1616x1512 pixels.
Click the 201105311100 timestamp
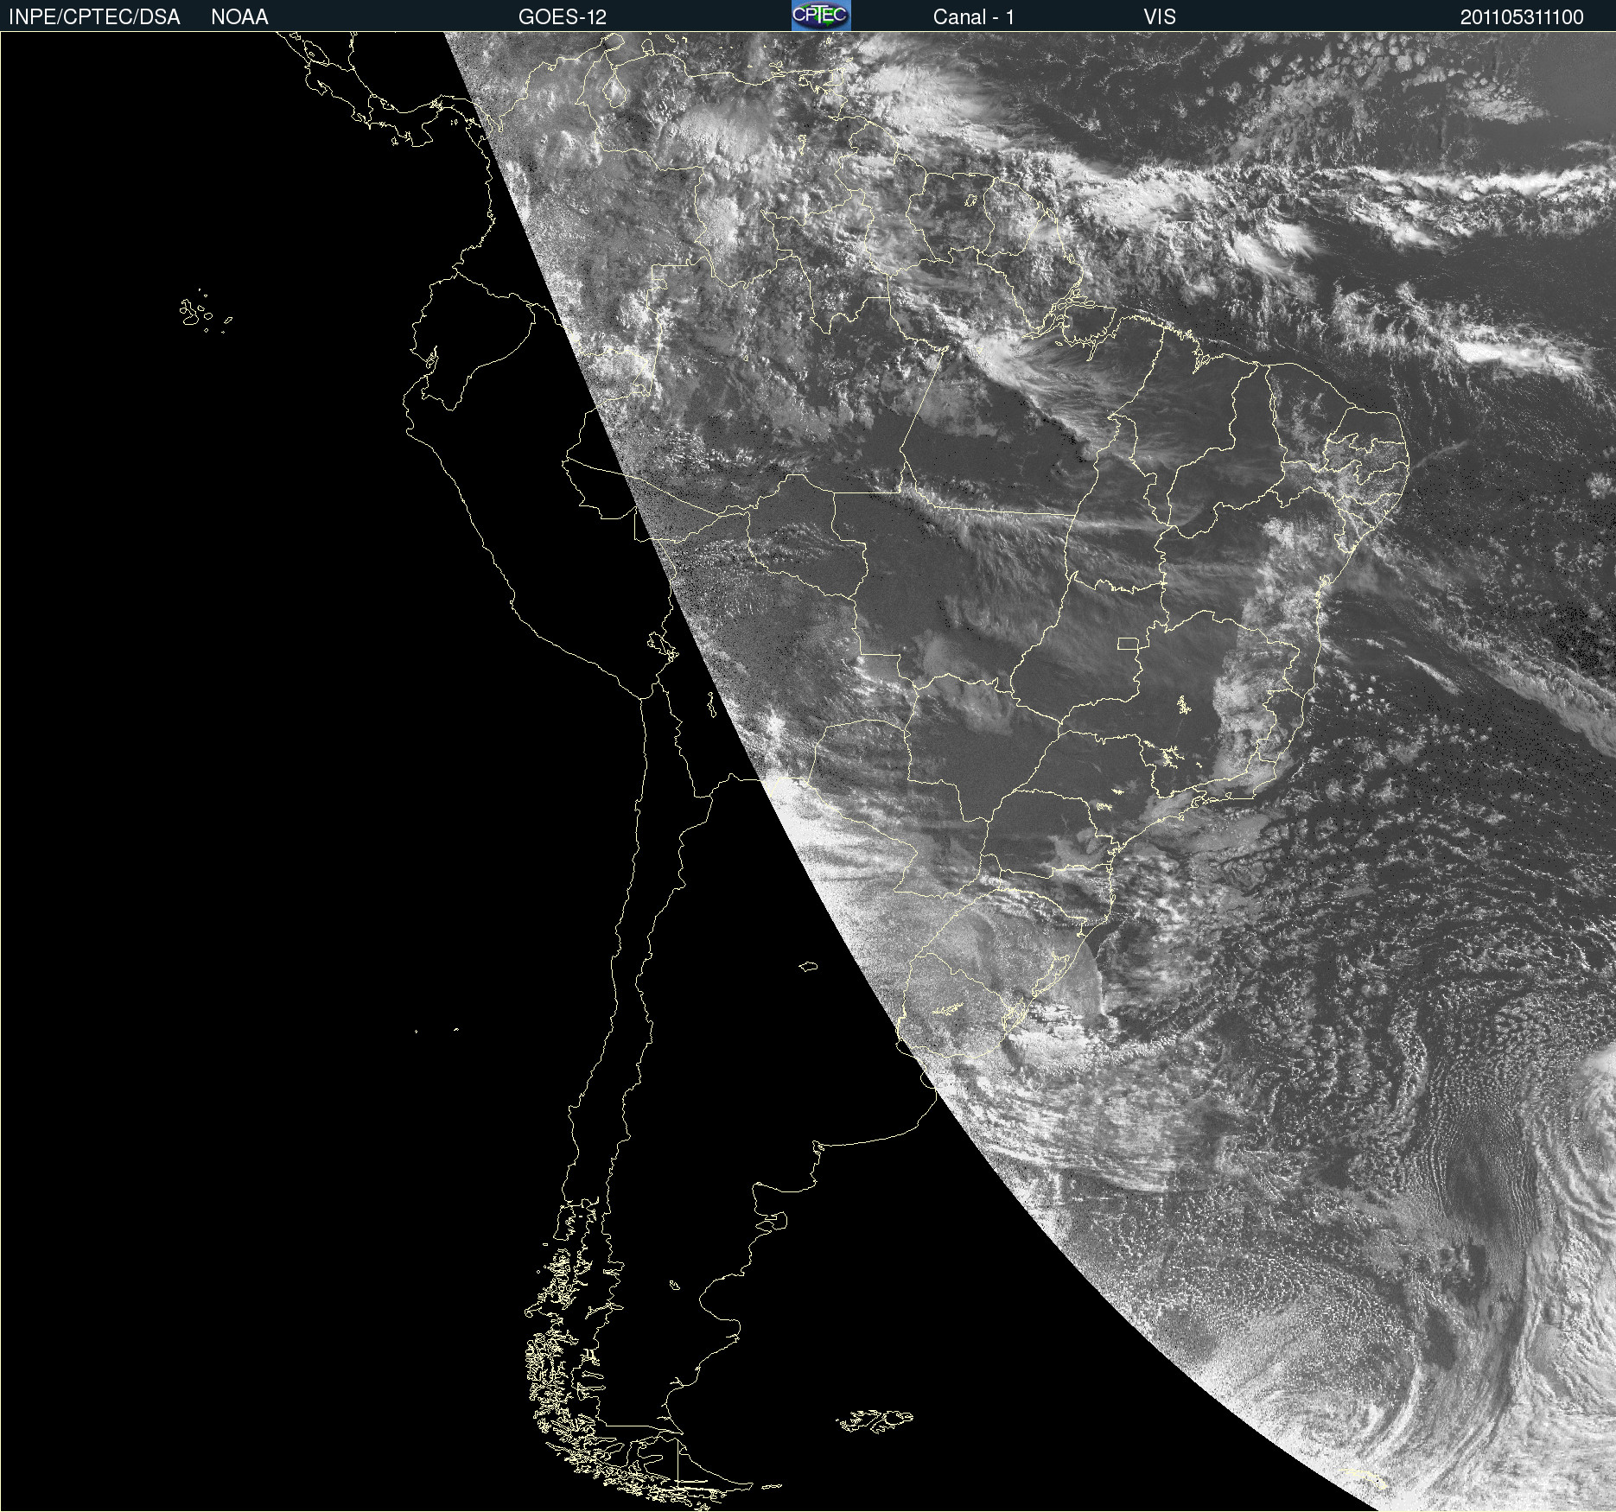click(1521, 17)
